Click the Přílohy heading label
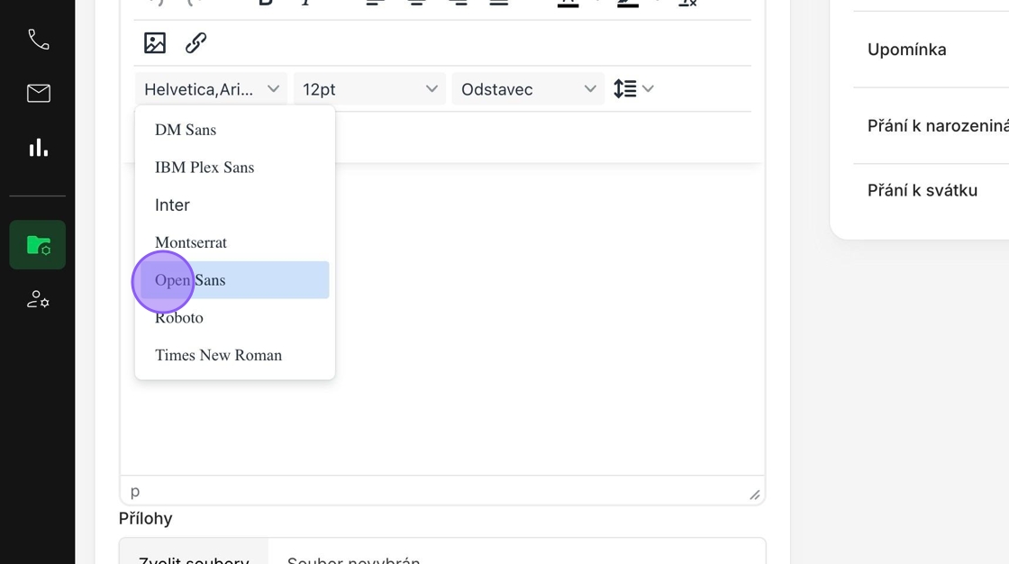 145,518
